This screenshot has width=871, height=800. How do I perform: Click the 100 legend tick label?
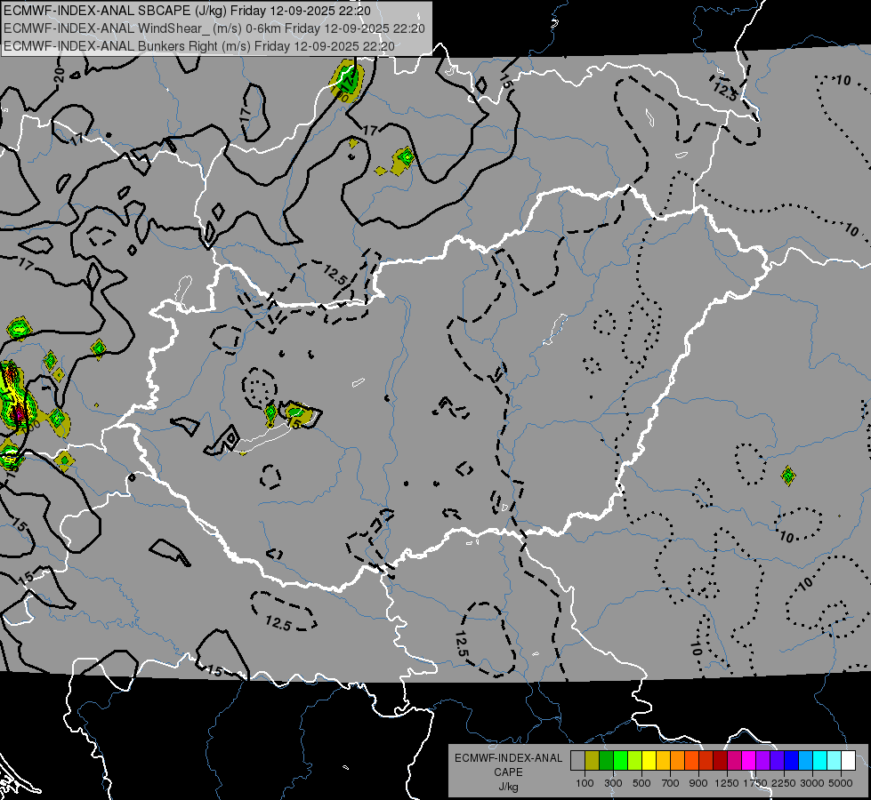[x=585, y=783]
